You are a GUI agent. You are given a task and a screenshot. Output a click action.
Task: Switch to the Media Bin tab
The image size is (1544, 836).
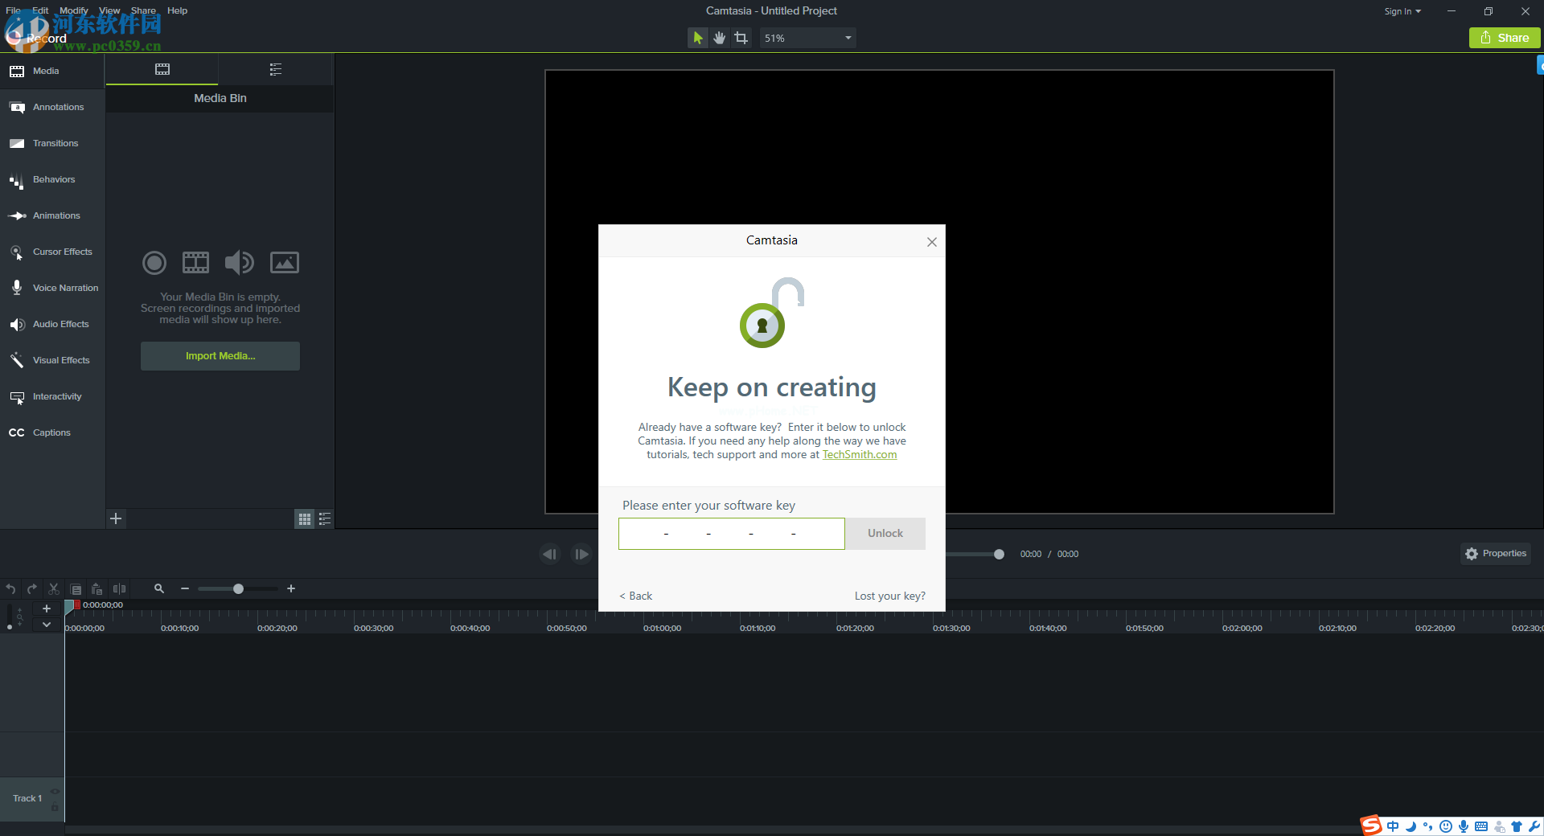tap(162, 69)
